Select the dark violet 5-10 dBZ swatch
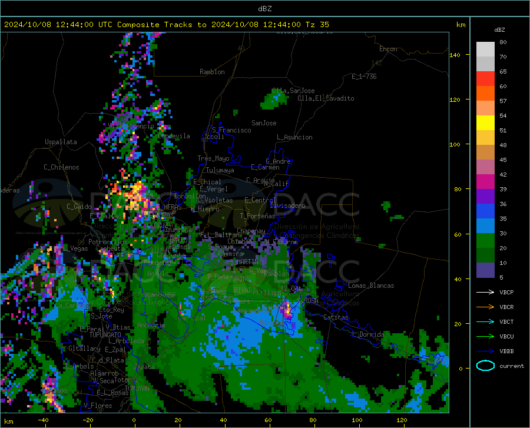 (x=485, y=270)
